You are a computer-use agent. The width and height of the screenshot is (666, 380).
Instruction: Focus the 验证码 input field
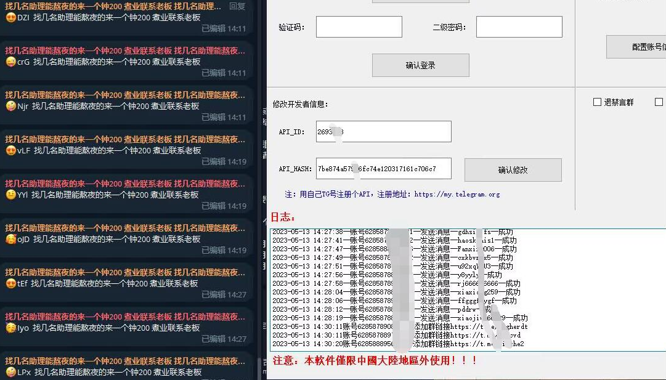359,27
